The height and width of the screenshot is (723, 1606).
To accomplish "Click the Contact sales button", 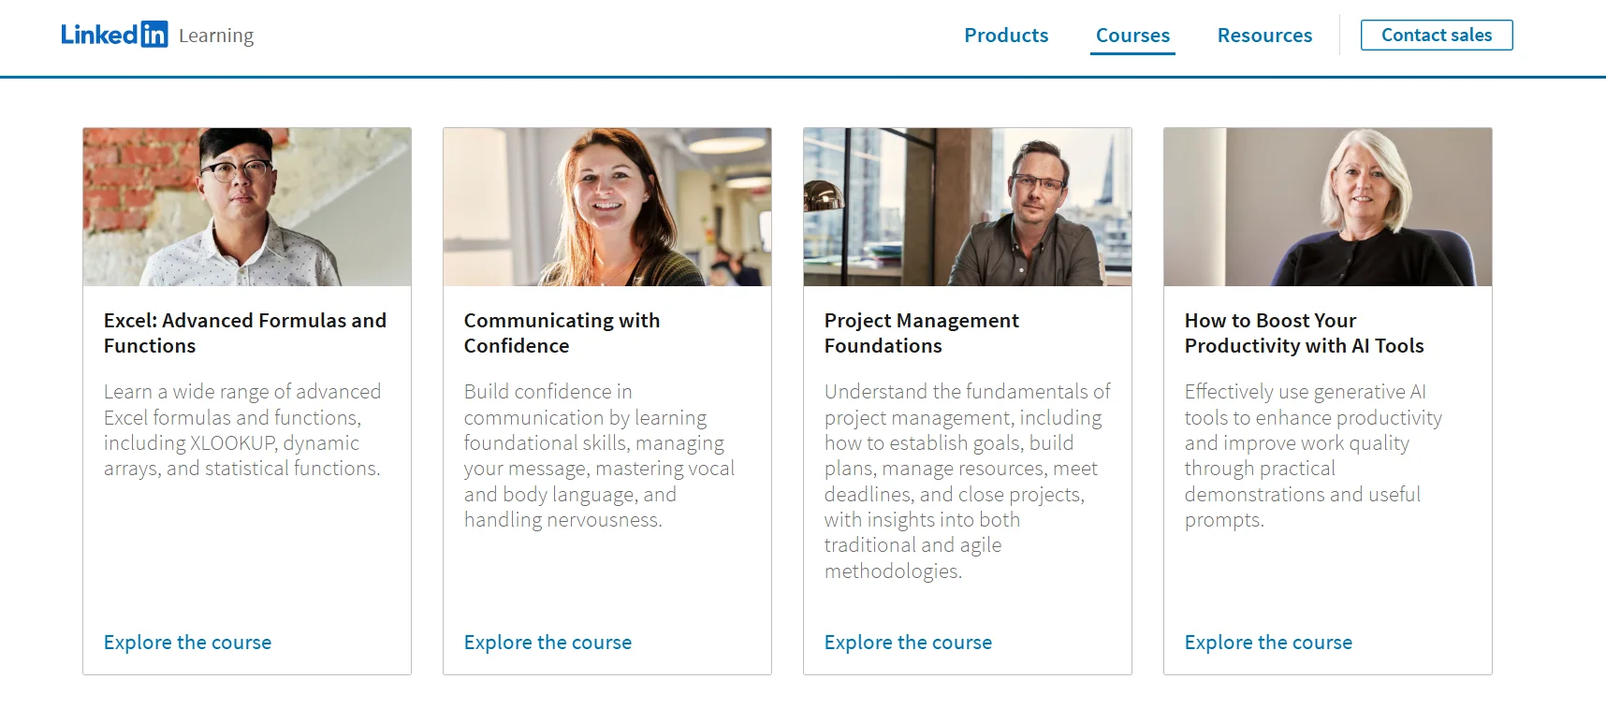I will click(1436, 36).
